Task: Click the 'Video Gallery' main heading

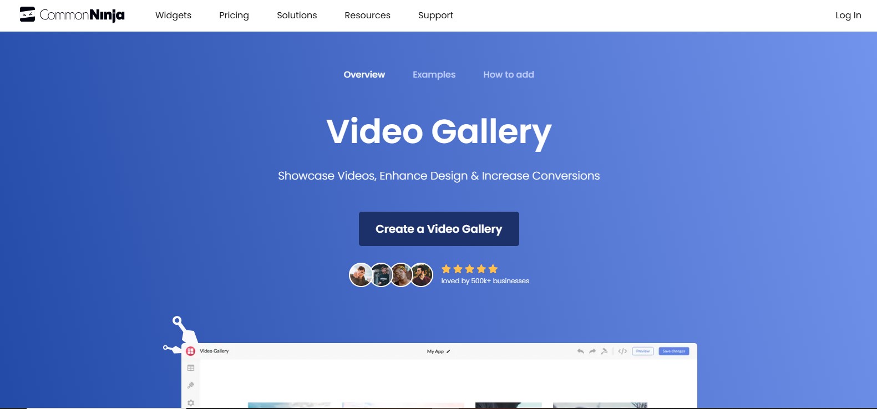Action: coord(439,132)
